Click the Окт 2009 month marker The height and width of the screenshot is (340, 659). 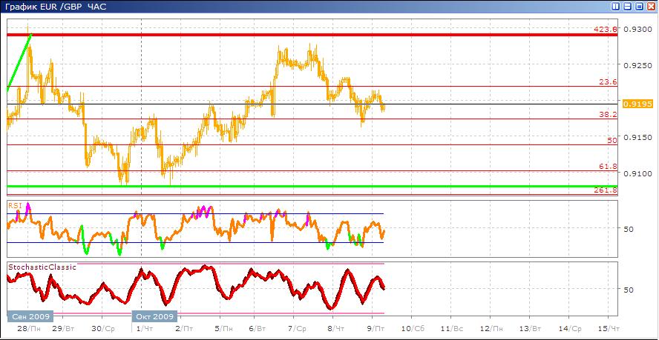click(155, 316)
